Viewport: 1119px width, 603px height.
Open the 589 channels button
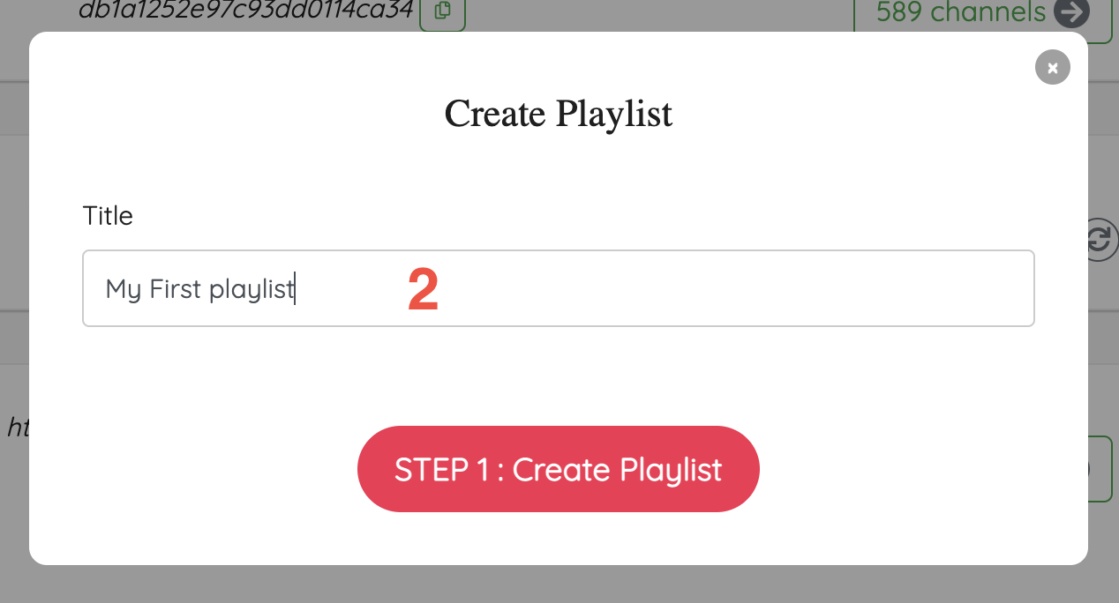pyautogui.click(x=960, y=12)
